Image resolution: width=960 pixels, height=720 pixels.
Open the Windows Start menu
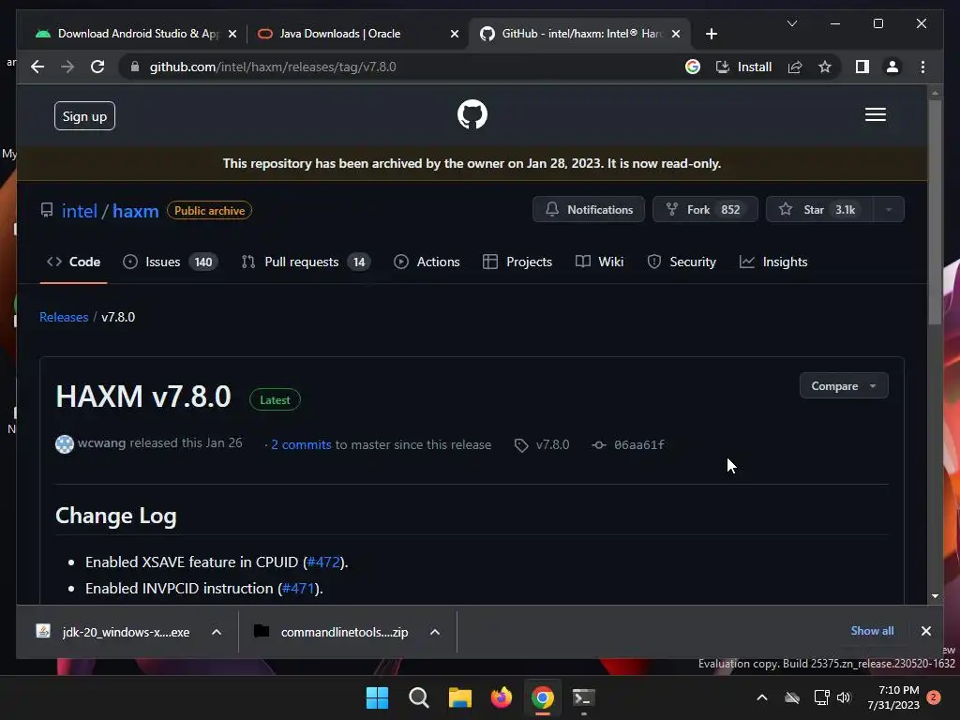[x=377, y=697]
